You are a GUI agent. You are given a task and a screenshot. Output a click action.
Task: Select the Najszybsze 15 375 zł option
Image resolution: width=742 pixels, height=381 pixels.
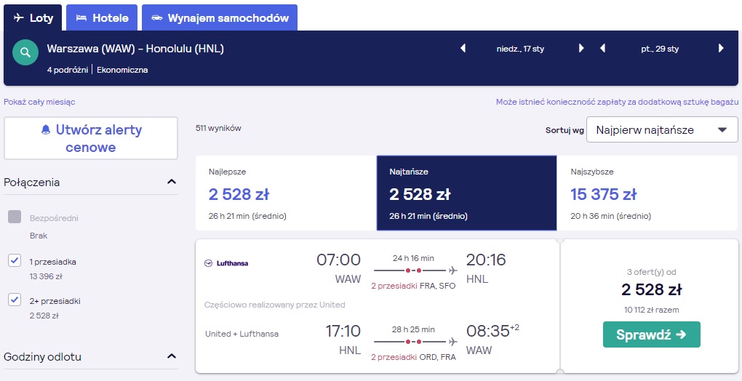[647, 193]
